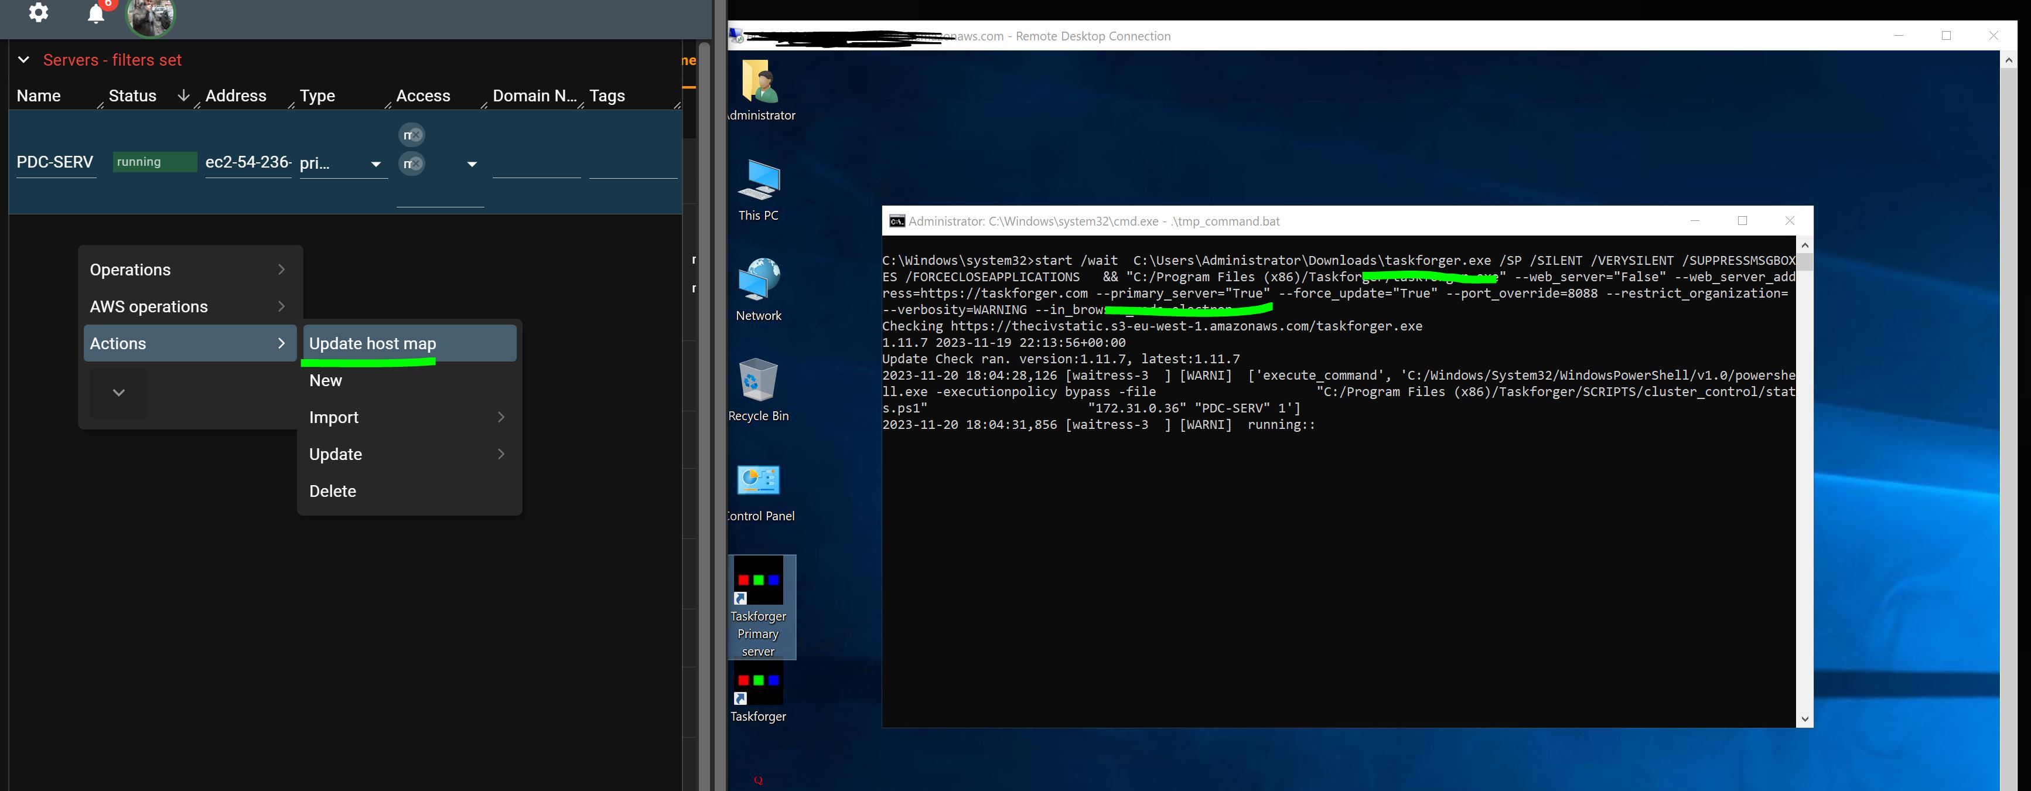The height and width of the screenshot is (791, 2031).
Task: Click the 'Update Check ran.' line in cmd
Action: tap(1061, 359)
